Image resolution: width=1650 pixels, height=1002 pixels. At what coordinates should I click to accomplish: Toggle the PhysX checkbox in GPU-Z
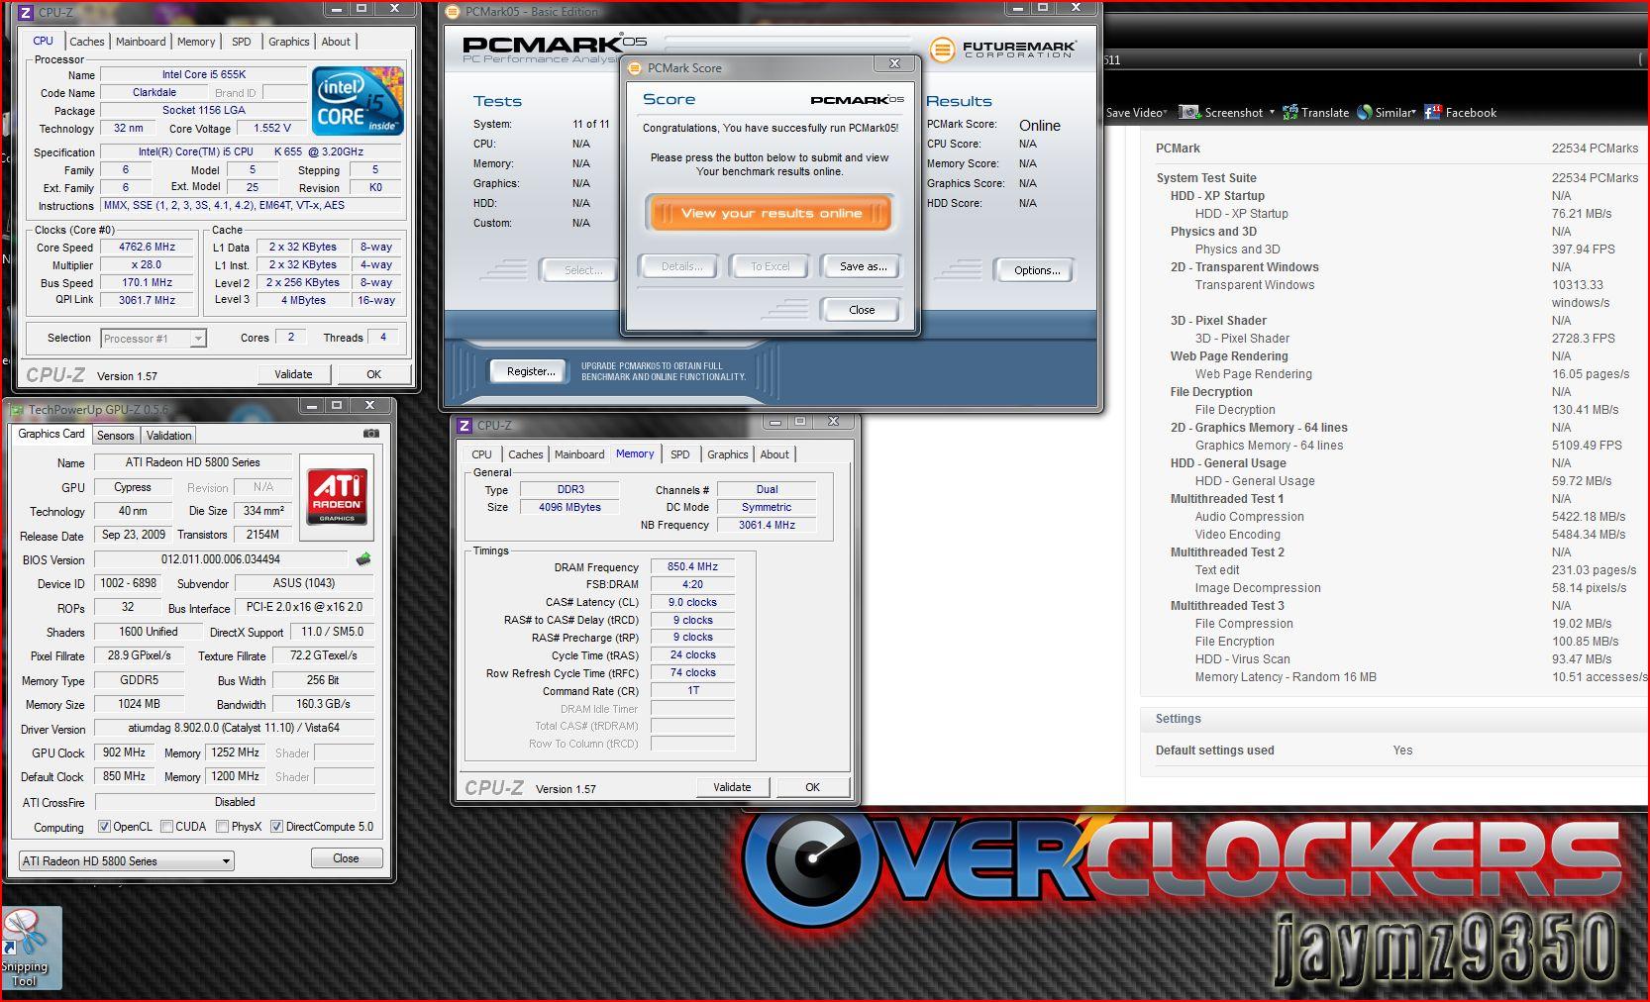pyautogui.click(x=223, y=827)
